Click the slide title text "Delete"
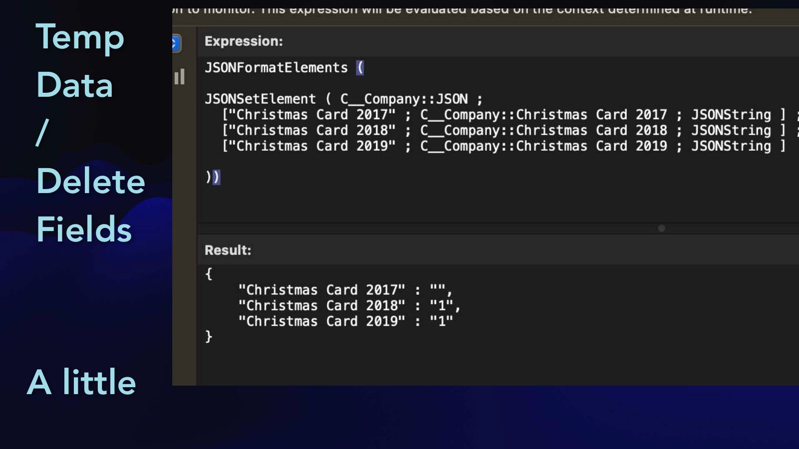Viewport: 799px width, 449px height. pyautogui.click(x=91, y=181)
